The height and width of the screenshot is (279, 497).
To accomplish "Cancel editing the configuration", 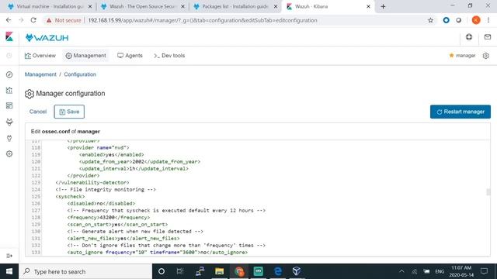I will (38, 112).
